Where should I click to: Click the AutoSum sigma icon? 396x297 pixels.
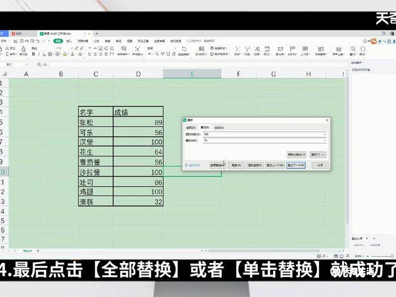237,49
